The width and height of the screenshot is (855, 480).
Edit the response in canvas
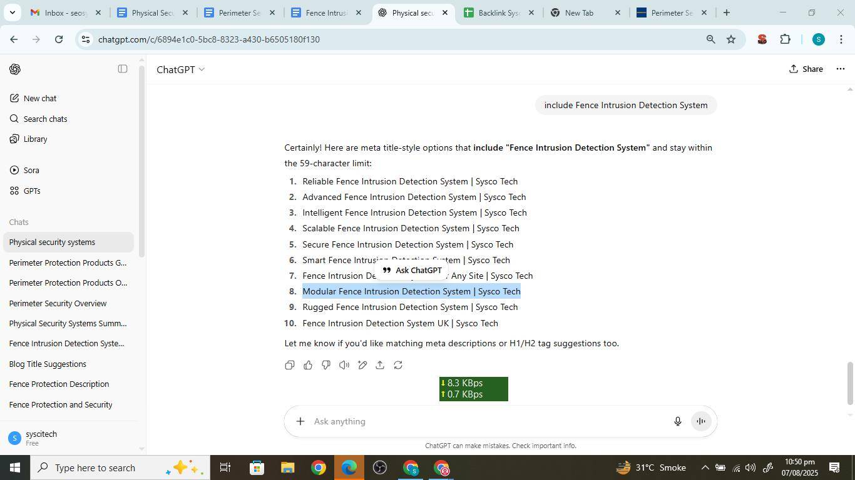pyautogui.click(x=362, y=365)
